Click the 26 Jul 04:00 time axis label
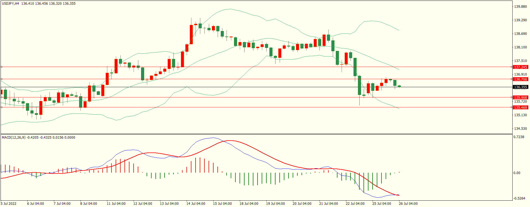The image size is (530, 207). (408, 204)
